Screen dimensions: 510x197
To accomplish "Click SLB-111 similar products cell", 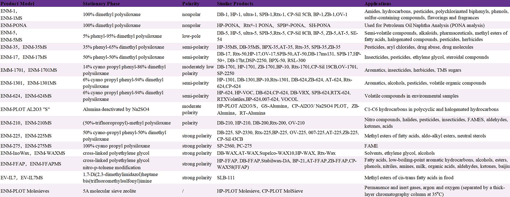I will coord(226,178).
